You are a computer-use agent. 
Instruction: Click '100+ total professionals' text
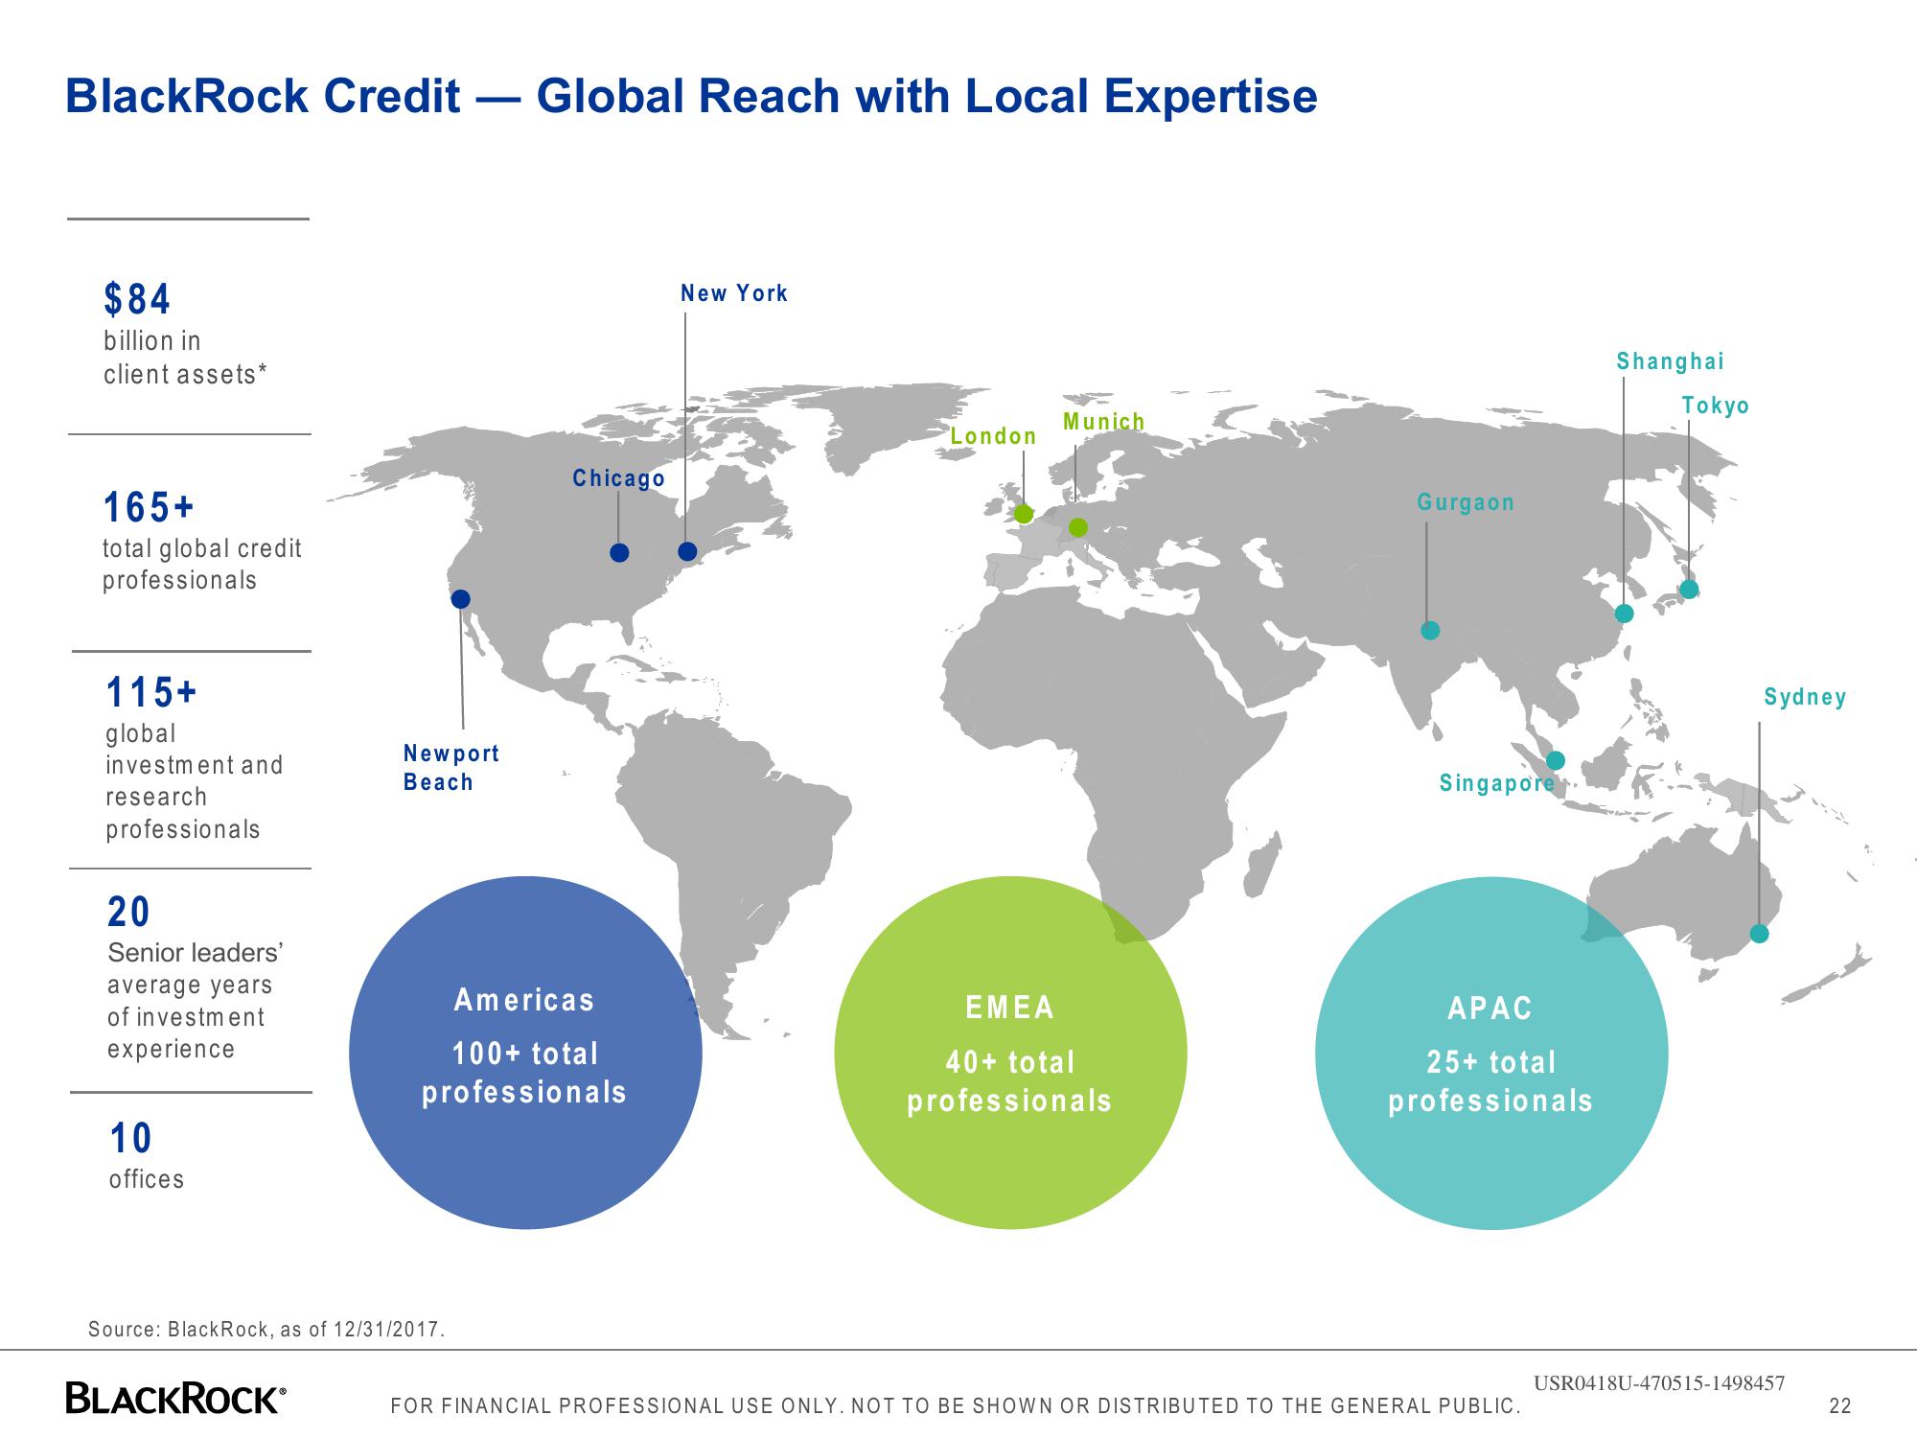tap(524, 1074)
